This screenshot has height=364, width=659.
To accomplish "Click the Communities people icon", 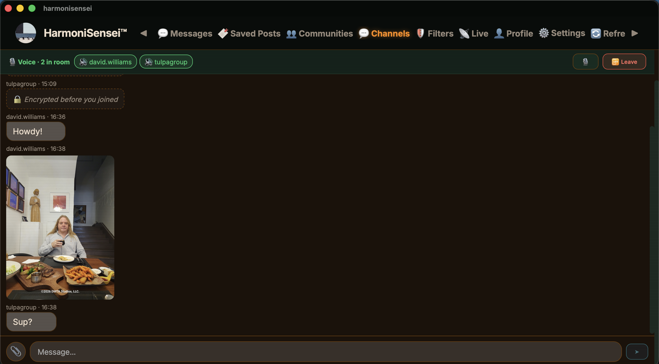I will (x=291, y=34).
